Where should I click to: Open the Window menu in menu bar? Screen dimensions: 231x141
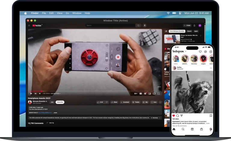click(77, 13)
